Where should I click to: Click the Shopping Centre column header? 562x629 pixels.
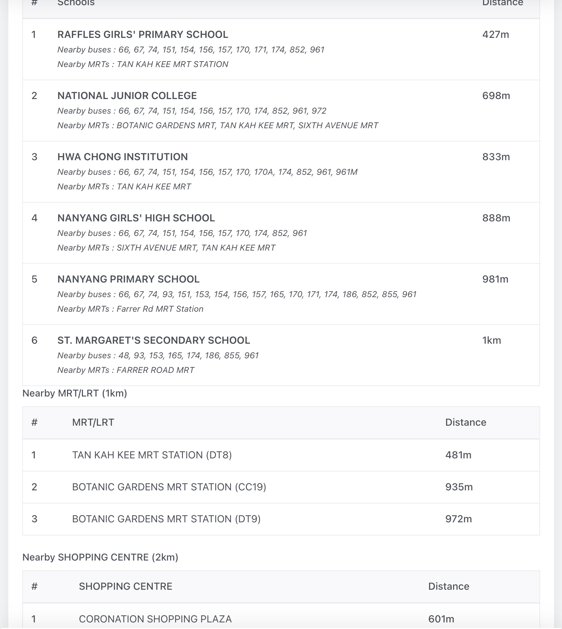125,587
